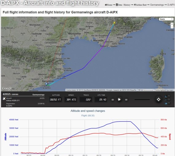Click the Airbus A320-211 aircraft type
The width and height of the screenshot is (175, 156).
(x=13, y=101)
